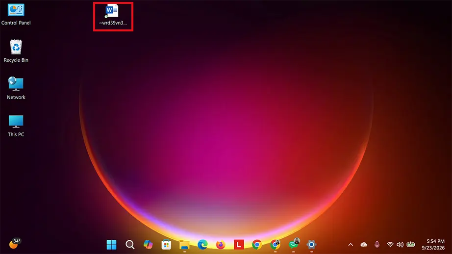Select the Network desktop icon

pos(16,88)
